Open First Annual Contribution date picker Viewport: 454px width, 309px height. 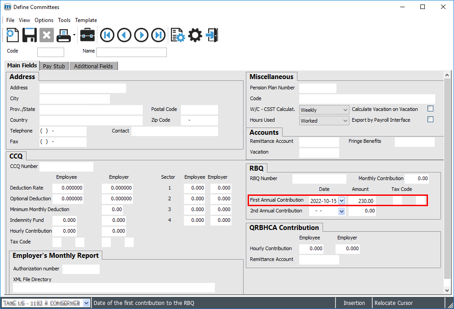[341, 201]
